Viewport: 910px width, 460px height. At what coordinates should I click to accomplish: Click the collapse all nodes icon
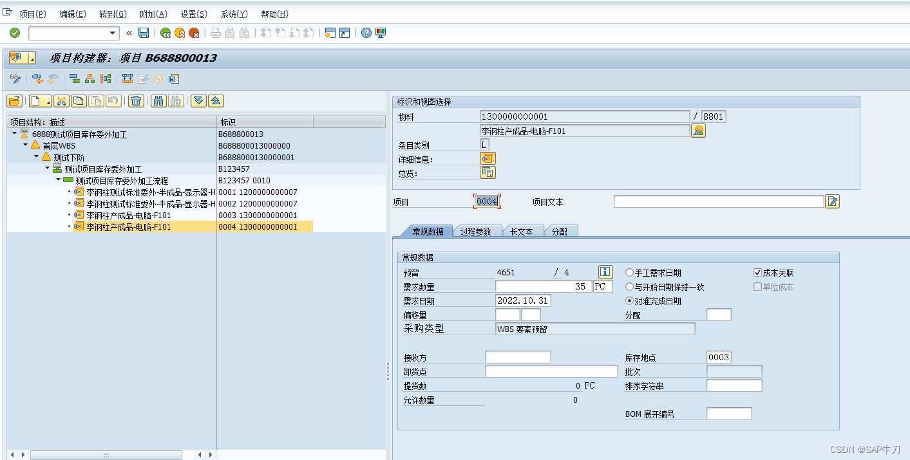point(216,100)
